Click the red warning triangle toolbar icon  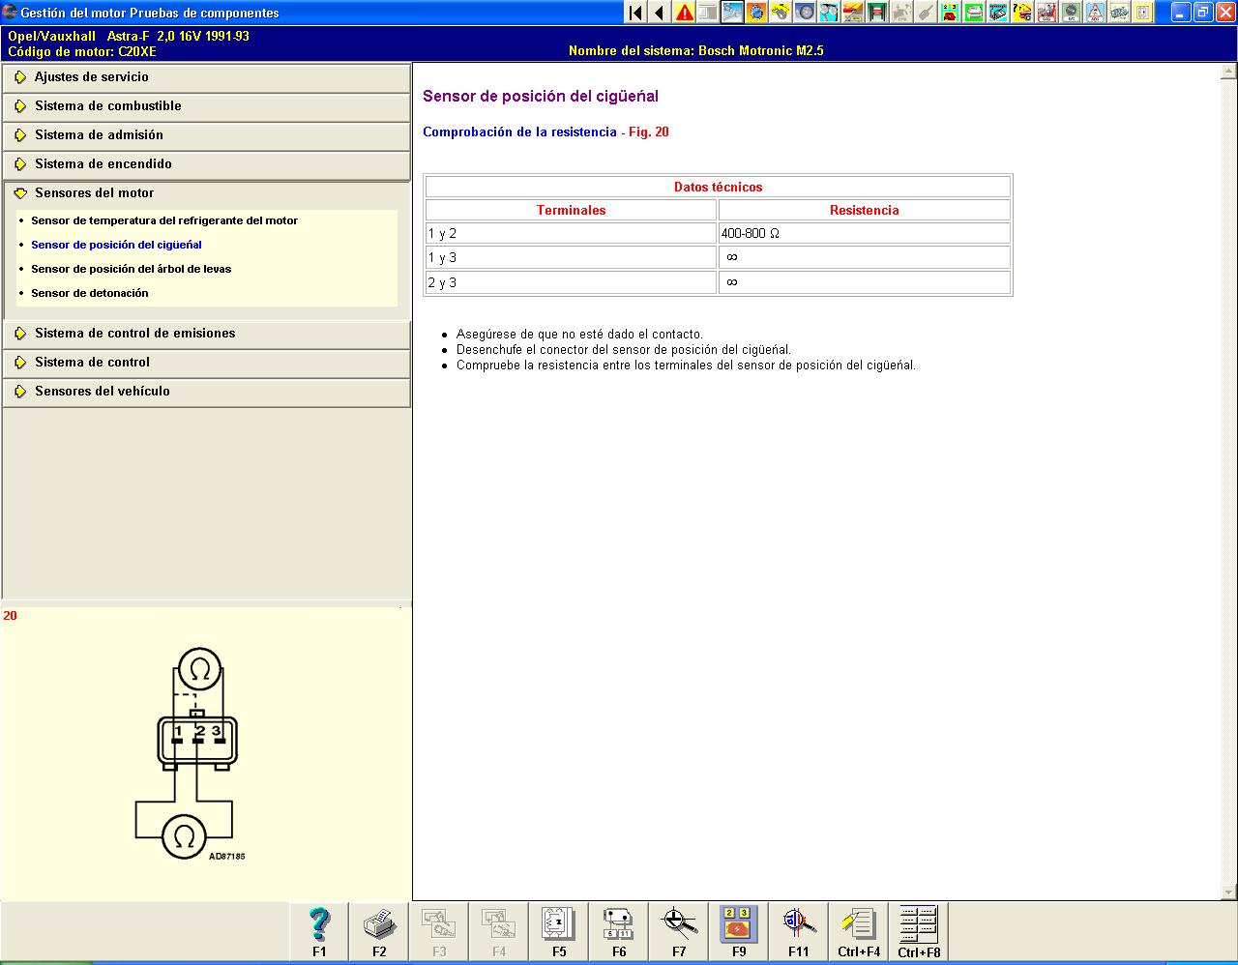(x=684, y=13)
